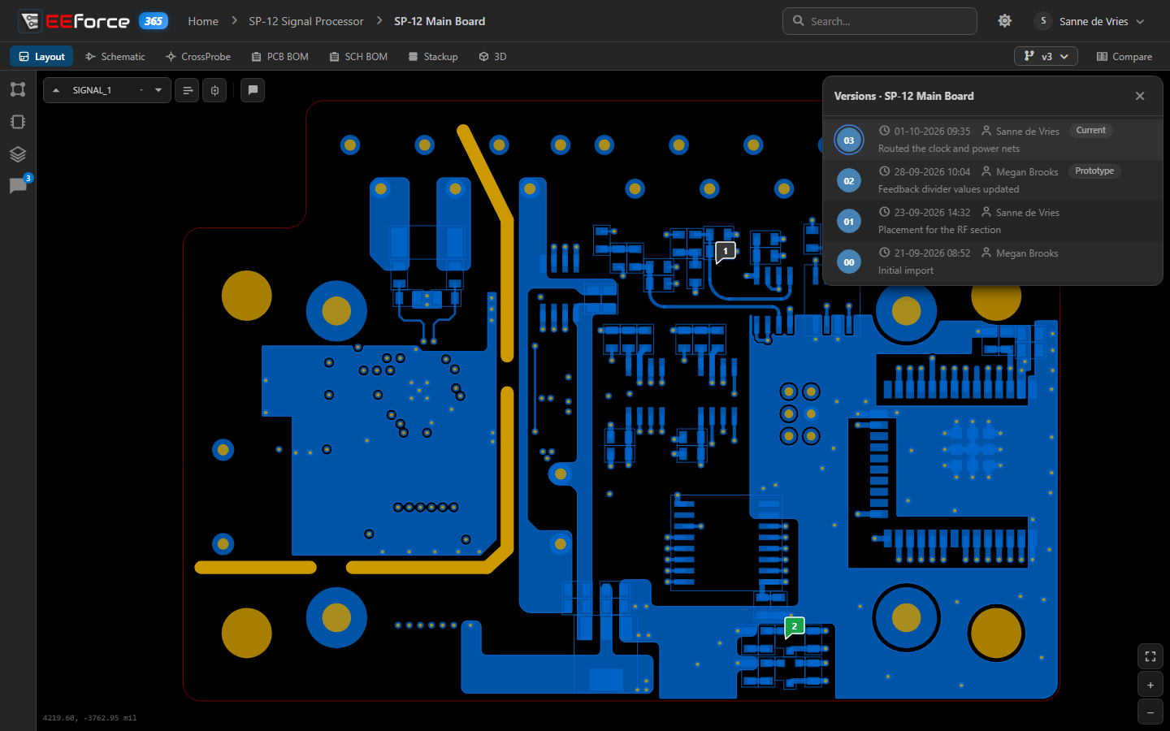The height and width of the screenshot is (731, 1170).
Task: Open SP-12 Signal Processor breadcrumb
Action: [306, 21]
